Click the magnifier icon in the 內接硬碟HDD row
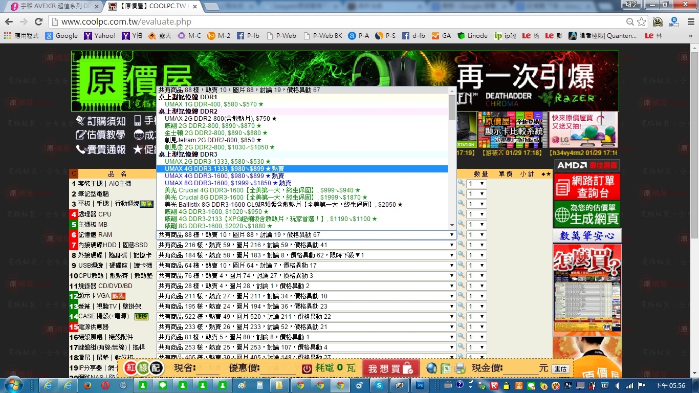 461,245
